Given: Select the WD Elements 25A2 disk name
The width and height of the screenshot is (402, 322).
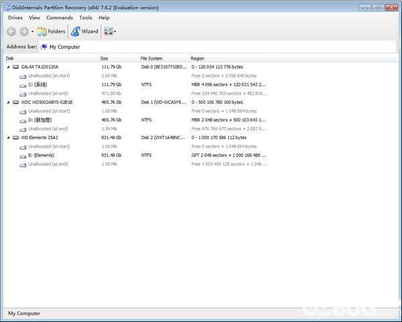Looking at the screenshot, I should pos(40,137).
